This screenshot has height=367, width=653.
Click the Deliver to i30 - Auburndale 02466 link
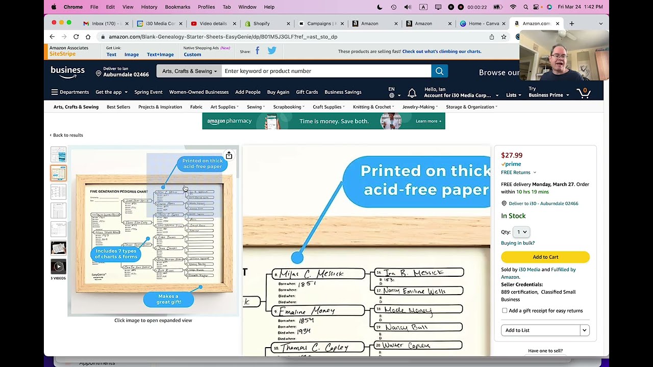click(x=543, y=203)
